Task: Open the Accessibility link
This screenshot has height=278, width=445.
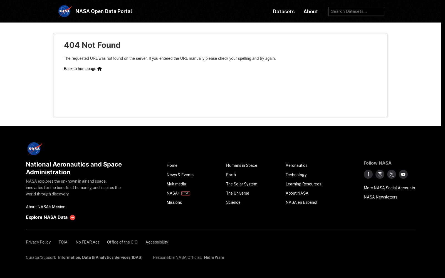Action: tap(157, 242)
